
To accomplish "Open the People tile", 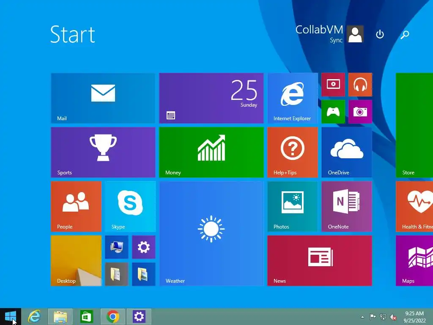I will [x=76, y=207].
